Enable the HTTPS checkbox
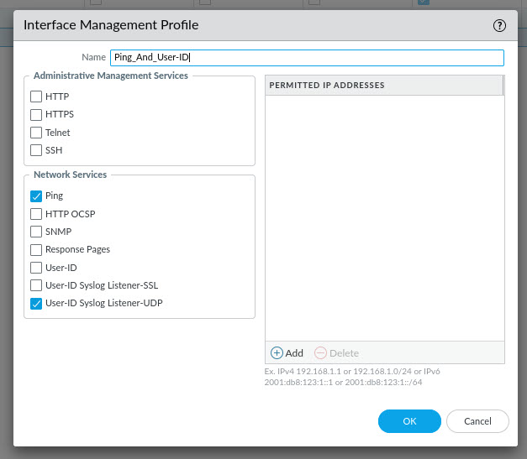The height and width of the screenshot is (459, 527). [36, 115]
